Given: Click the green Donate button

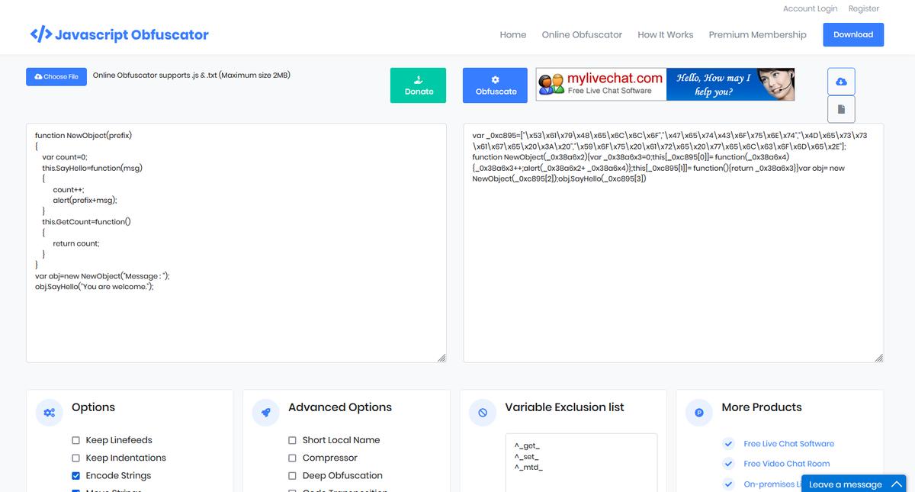Looking at the screenshot, I should pyautogui.click(x=419, y=85).
